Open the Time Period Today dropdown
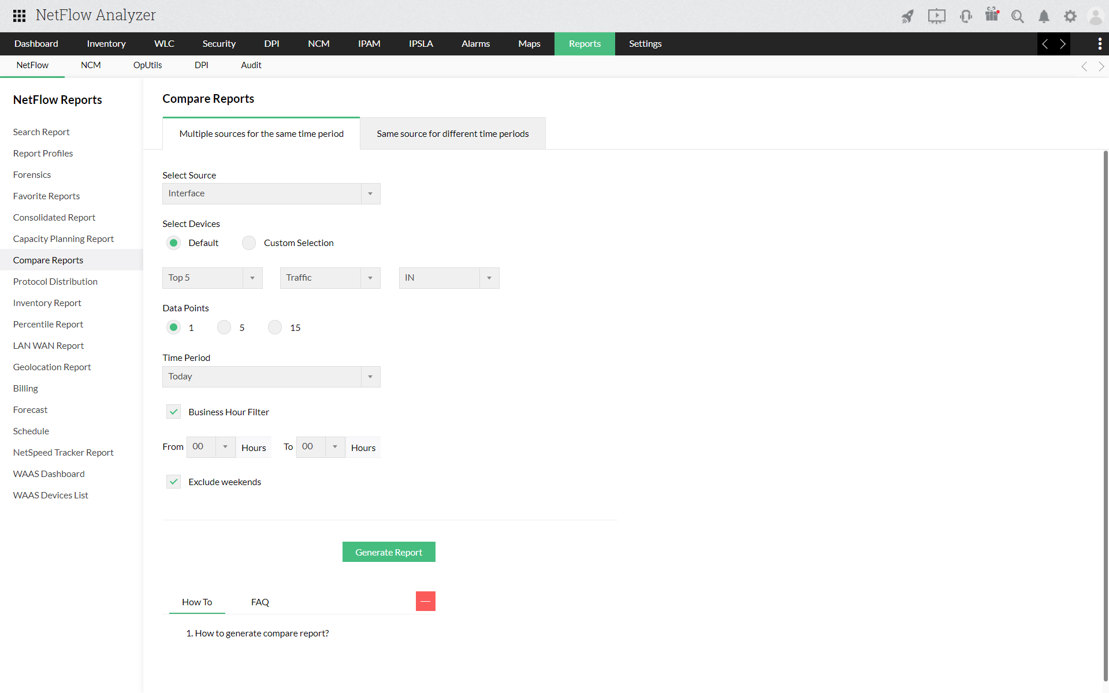The height and width of the screenshot is (693, 1109). pyautogui.click(x=271, y=377)
